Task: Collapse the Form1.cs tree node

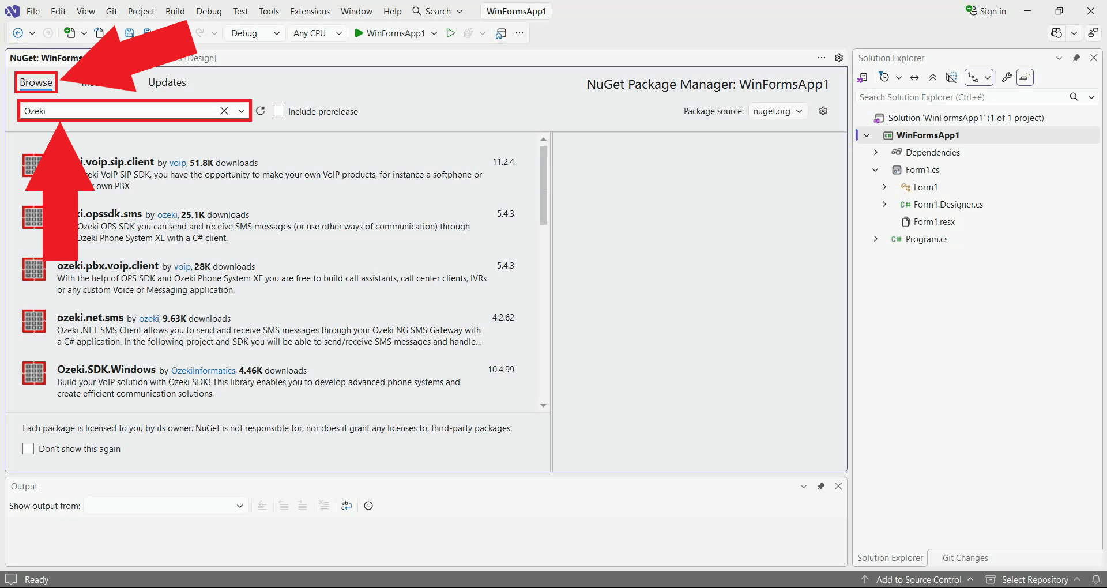Action: pos(876,169)
